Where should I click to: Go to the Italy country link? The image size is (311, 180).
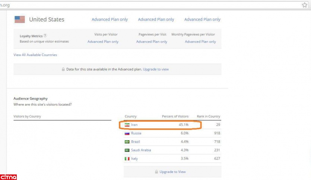click(x=134, y=159)
